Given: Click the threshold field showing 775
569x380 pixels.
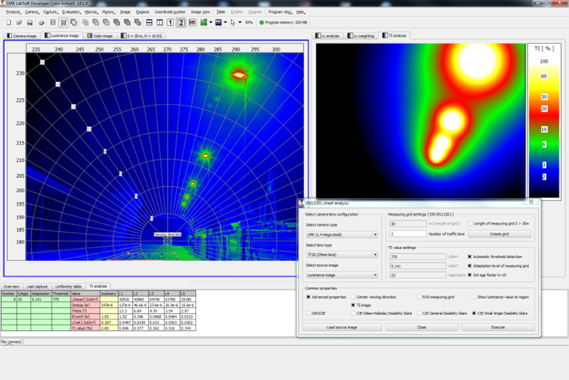Looking at the screenshot, I should click(418, 257).
